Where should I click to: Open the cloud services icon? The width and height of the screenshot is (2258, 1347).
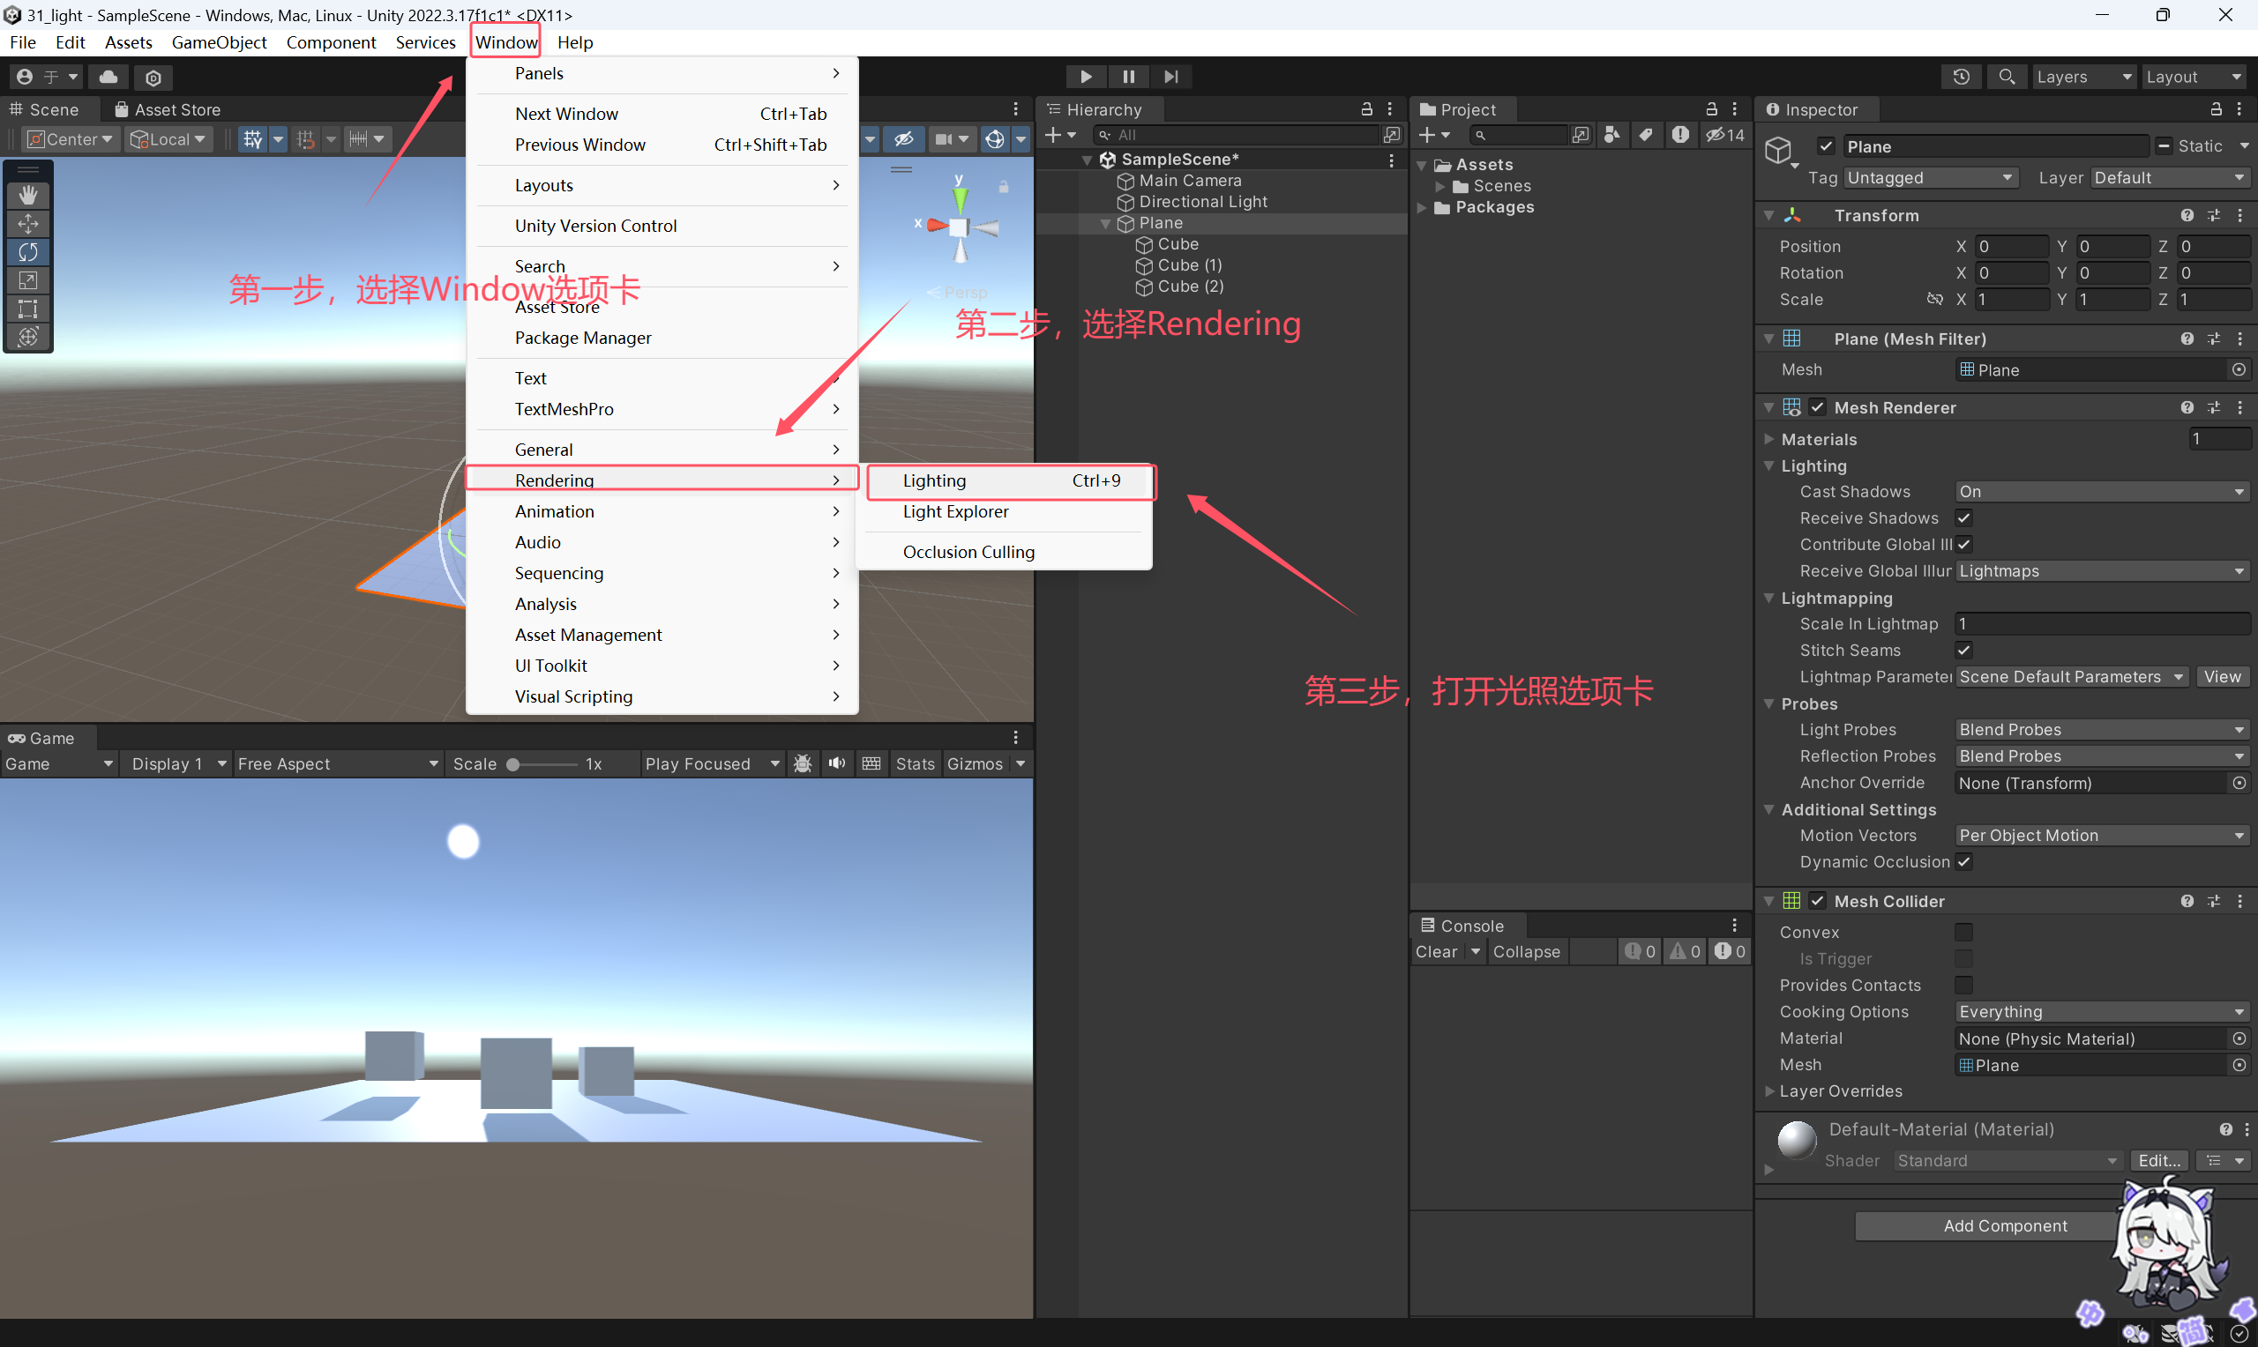[x=108, y=78]
